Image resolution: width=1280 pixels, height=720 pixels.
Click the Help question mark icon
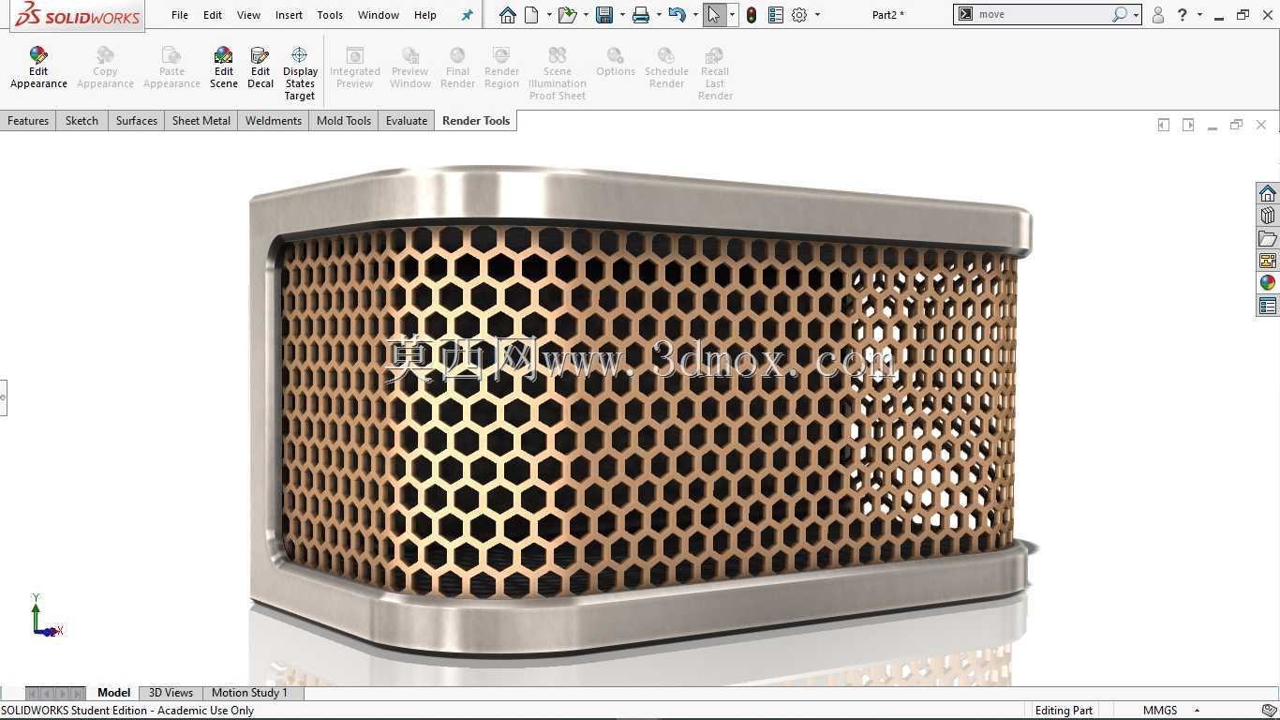(1183, 15)
